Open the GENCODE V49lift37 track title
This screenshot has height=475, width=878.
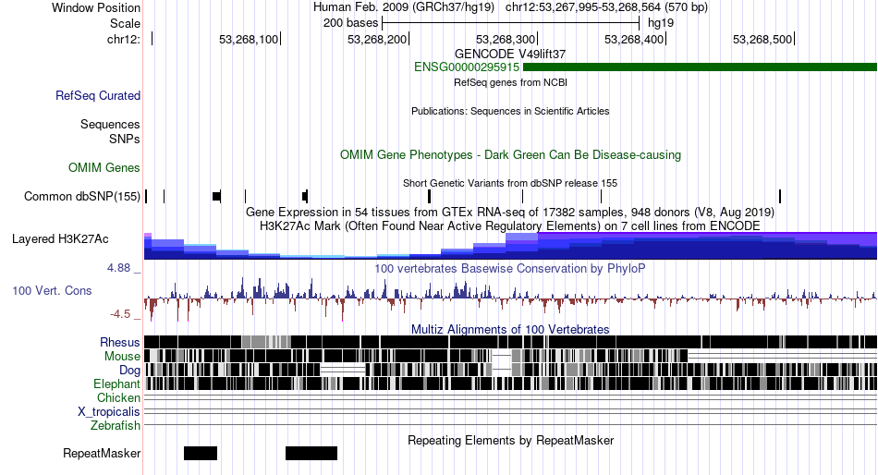[x=510, y=54]
